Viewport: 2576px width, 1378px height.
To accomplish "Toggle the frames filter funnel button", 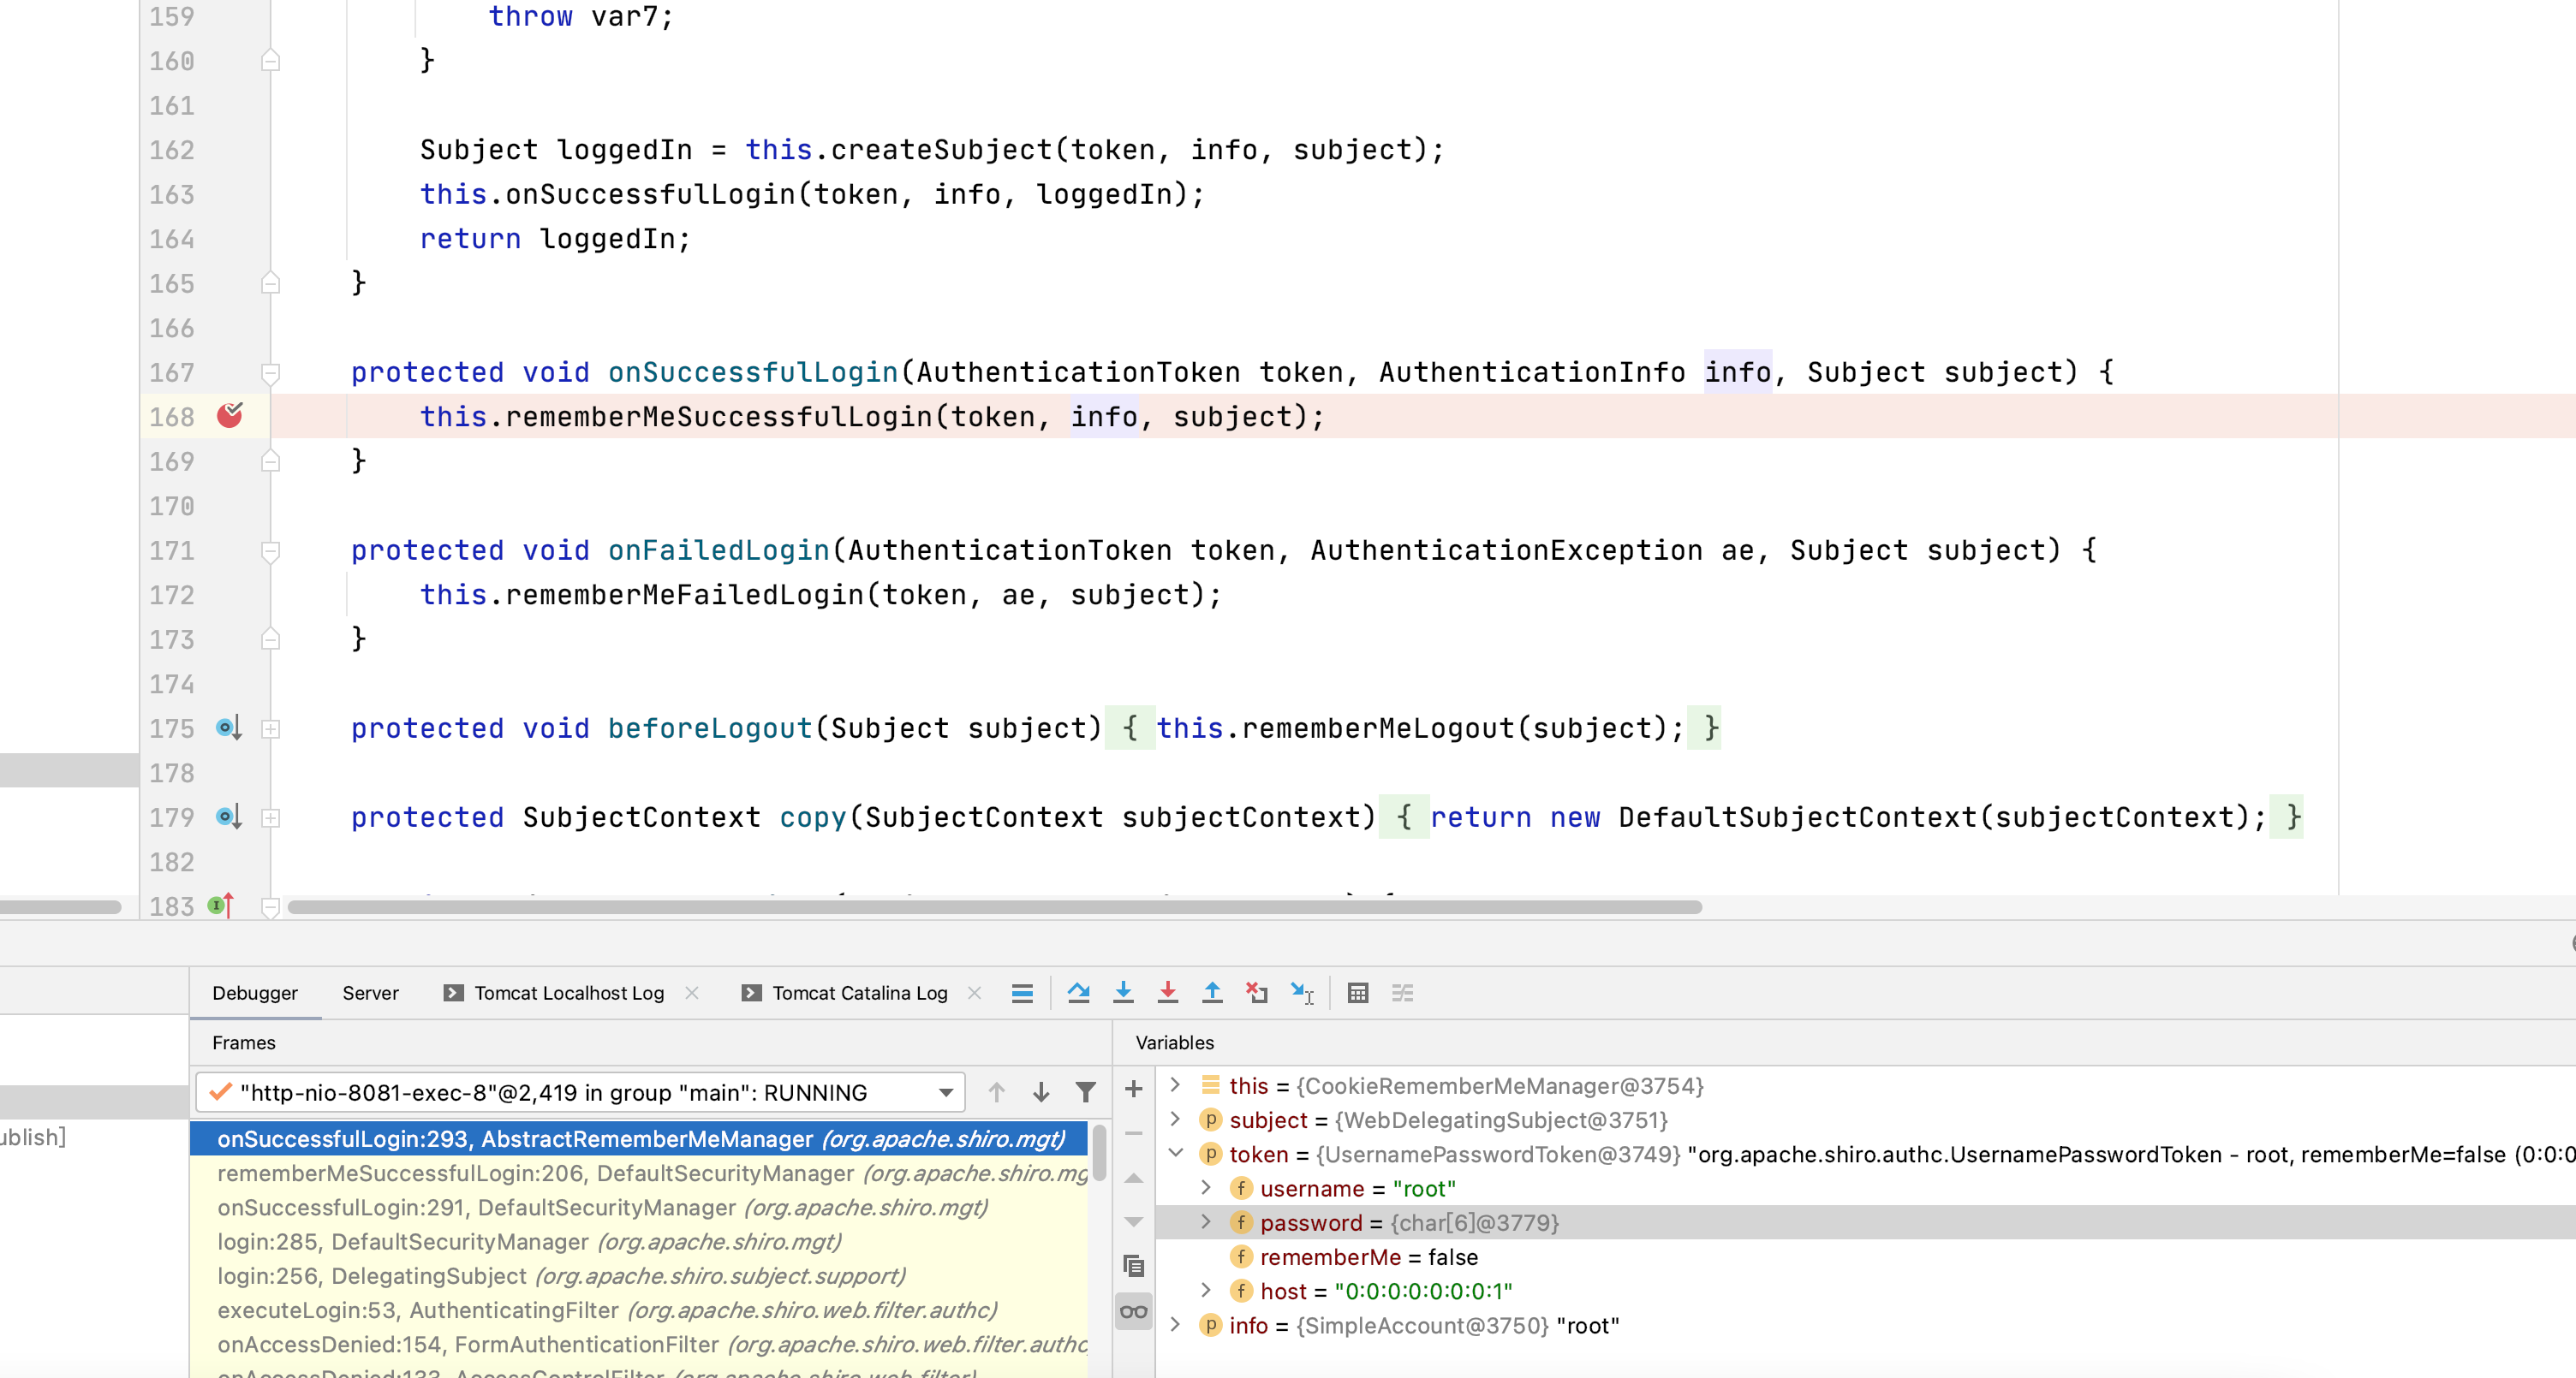I will 1085,1092.
